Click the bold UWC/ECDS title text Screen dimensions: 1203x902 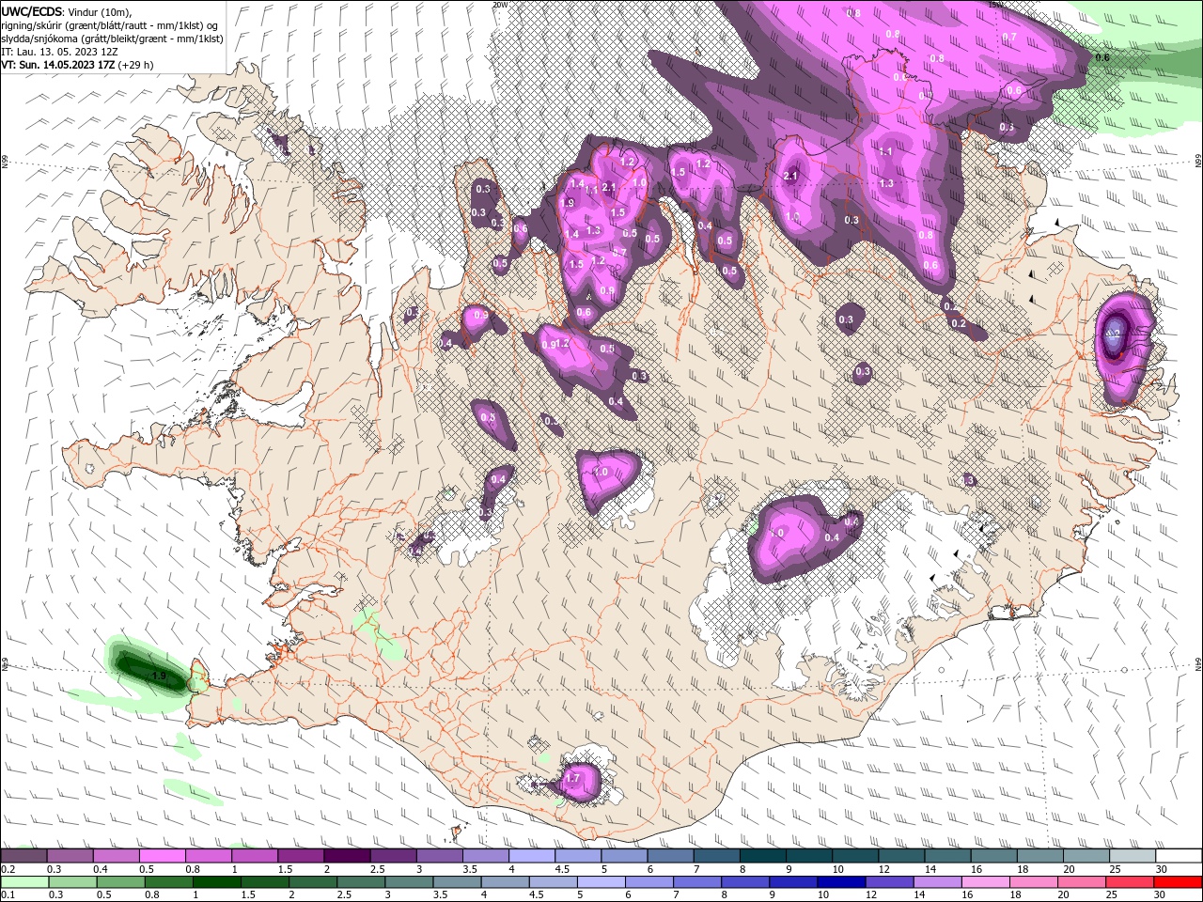[32, 11]
